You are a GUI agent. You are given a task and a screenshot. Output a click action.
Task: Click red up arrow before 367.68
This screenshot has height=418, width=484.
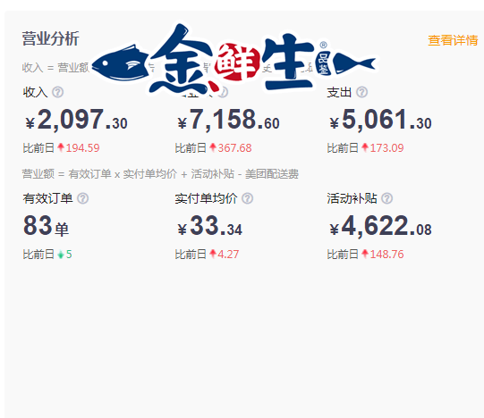click(213, 147)
